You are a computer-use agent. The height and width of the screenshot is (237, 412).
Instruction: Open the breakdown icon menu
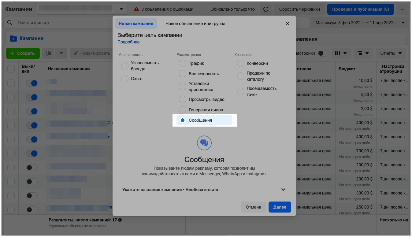pos(363,53)
